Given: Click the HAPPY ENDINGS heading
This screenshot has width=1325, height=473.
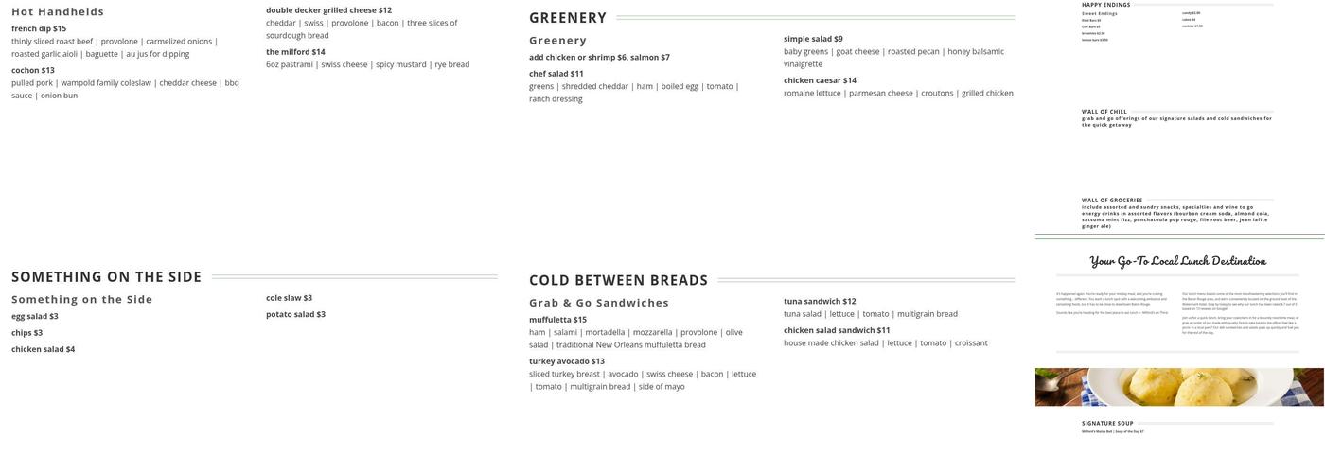Looking at the screenshot, I should (1106, 5).
